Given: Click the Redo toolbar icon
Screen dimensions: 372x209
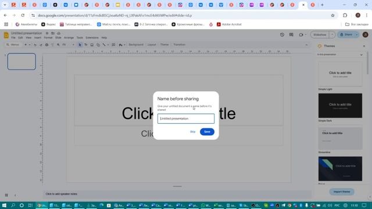Looking at the screenshot, I should tap(41, 45).
